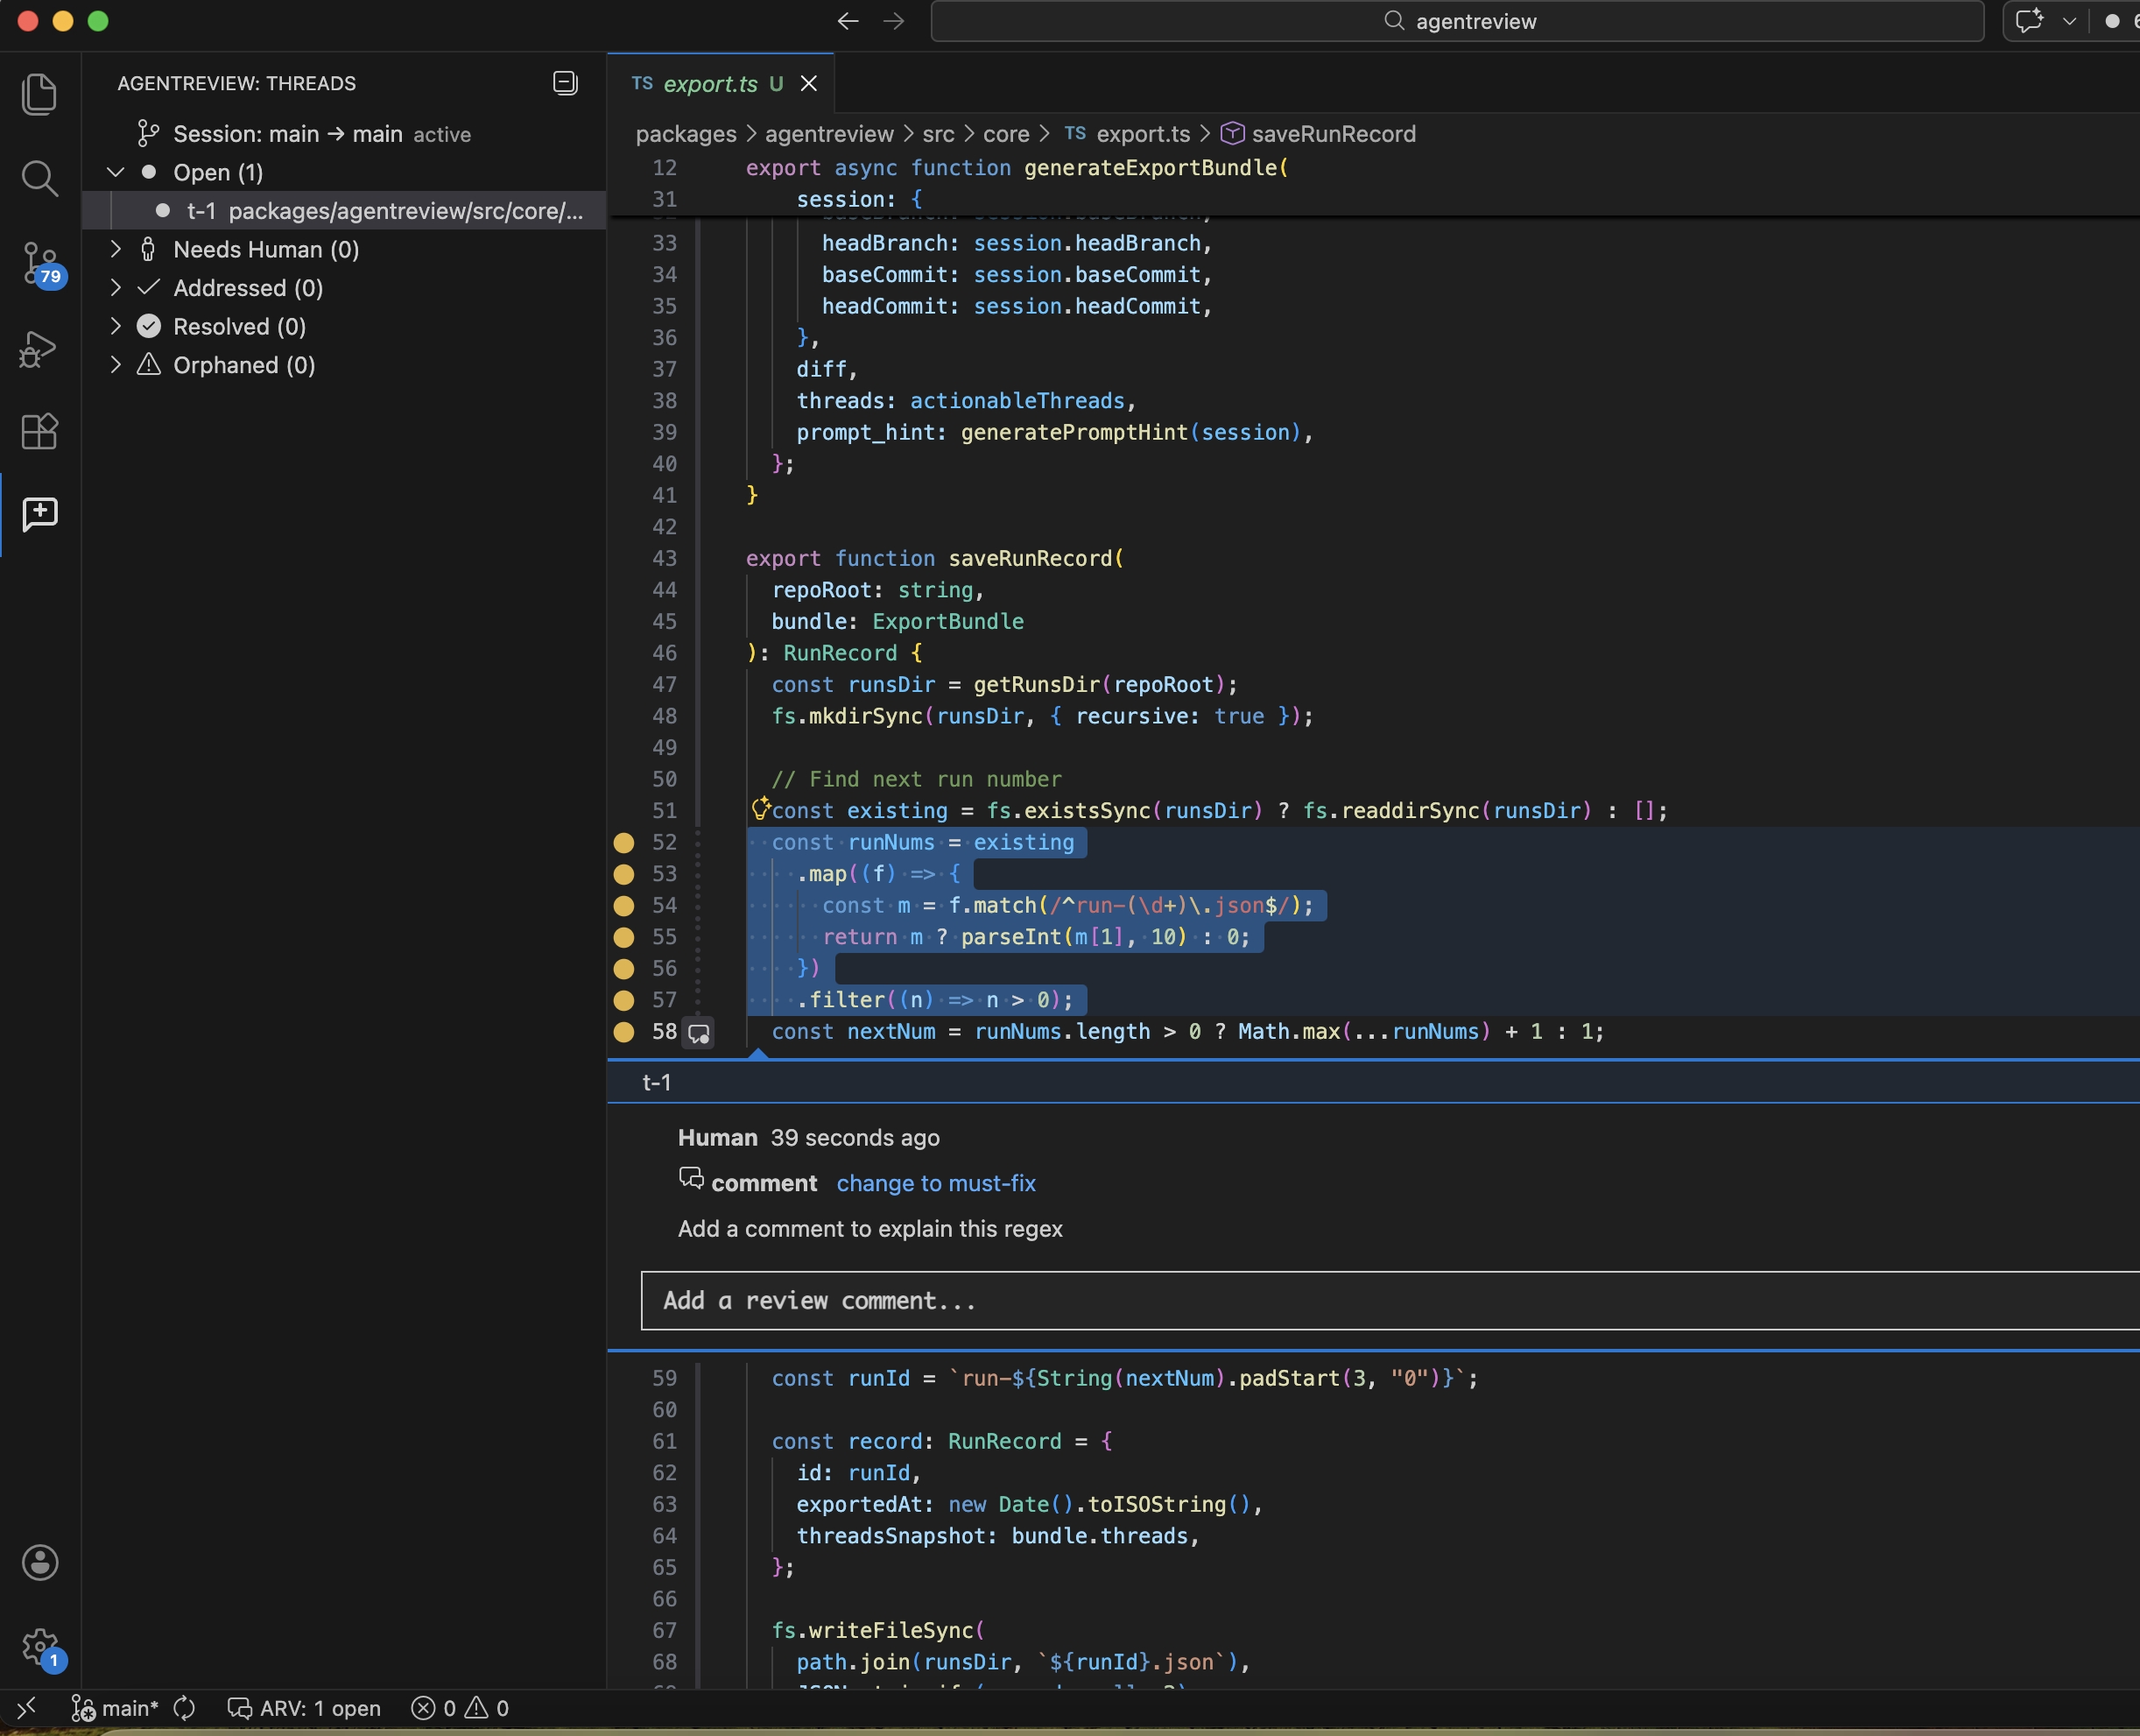
Task: Open the comment bubble on line 58
Action: coord(698,1033)
